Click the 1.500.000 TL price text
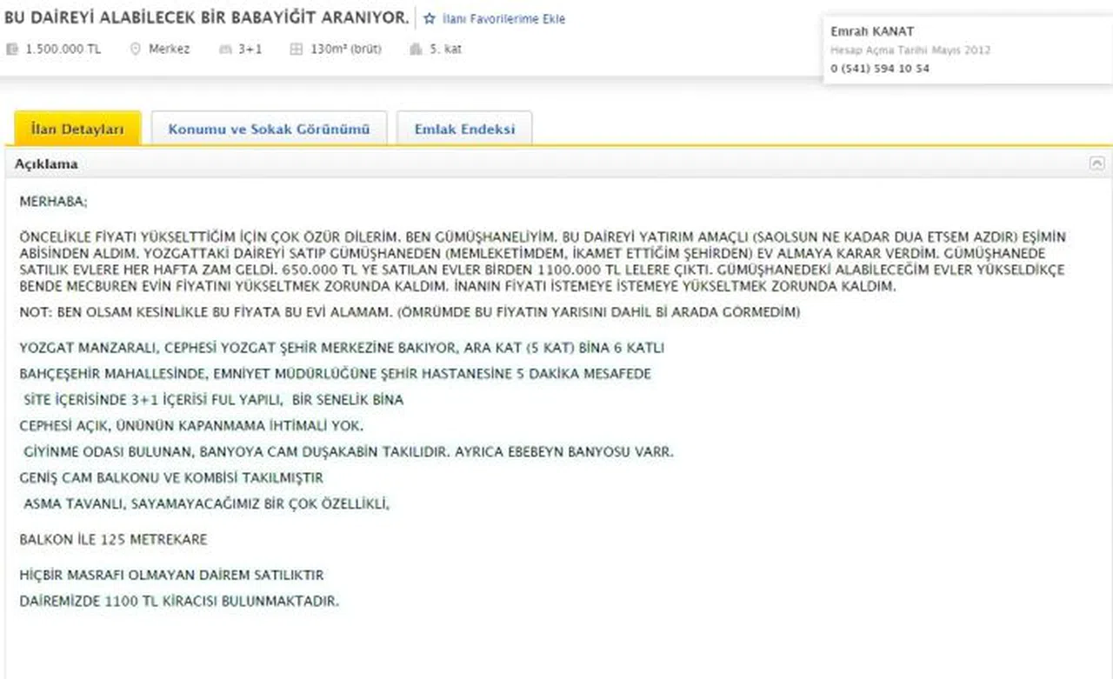Image resolution: width=1113 pixels, height=679 pixels. coord(63,50)
